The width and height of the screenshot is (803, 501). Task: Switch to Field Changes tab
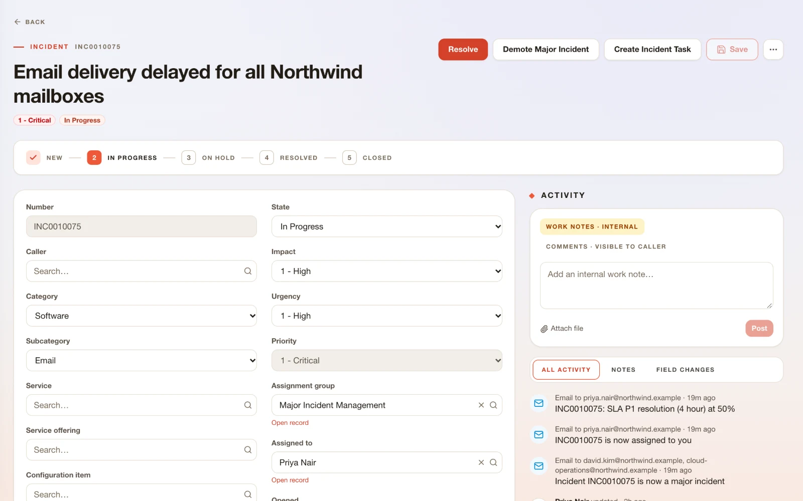685,370
